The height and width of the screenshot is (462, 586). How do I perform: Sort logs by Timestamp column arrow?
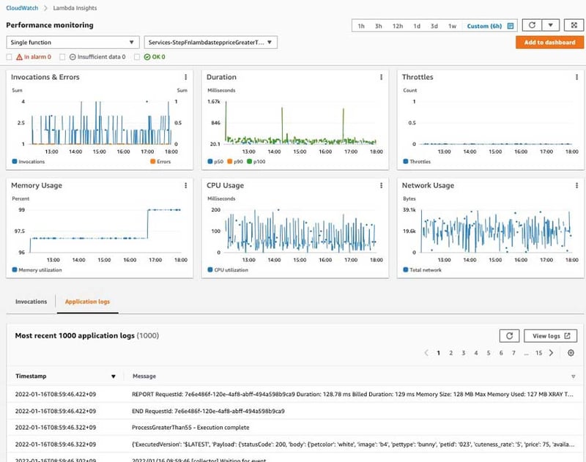coord(114,376)
